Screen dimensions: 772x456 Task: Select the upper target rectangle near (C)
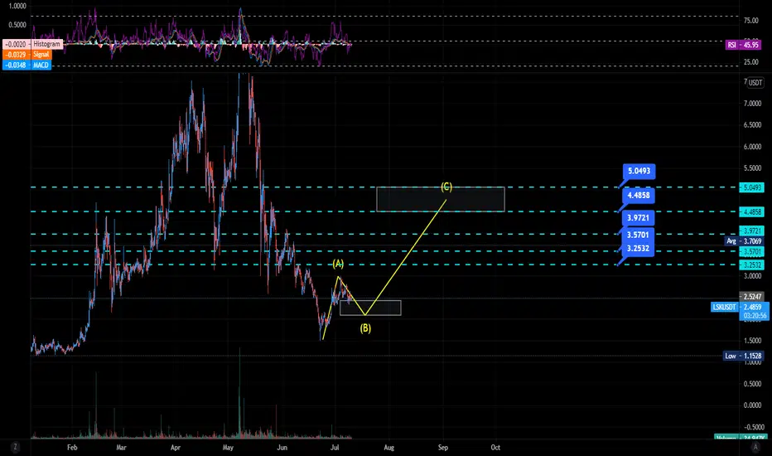coord(441,200)
